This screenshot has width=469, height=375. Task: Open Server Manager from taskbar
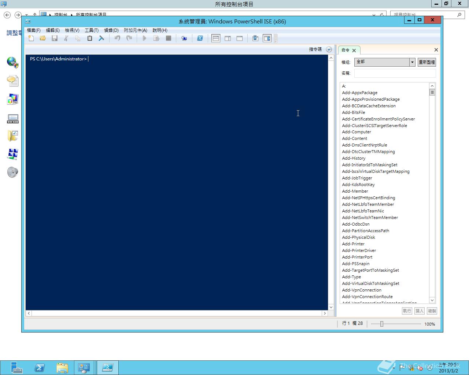click(16, 367)
